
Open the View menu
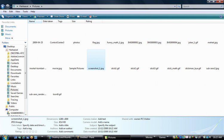click(x=18, y=11)
